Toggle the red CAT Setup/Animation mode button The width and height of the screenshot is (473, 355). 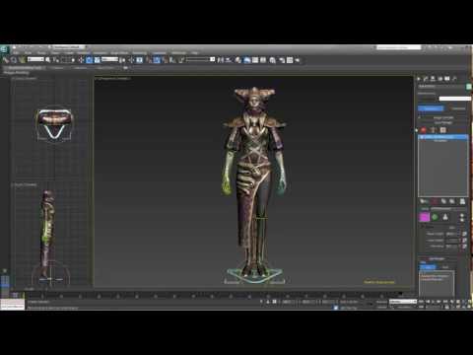(x=423, y=130)
